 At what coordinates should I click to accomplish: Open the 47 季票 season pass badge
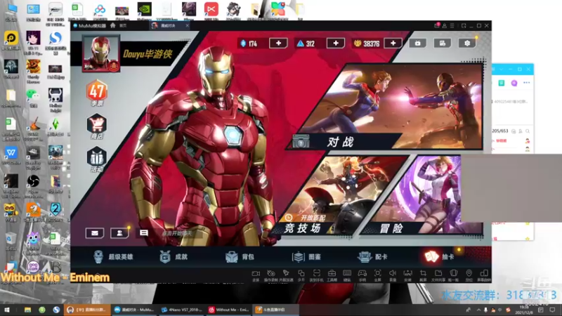[97, 93]
